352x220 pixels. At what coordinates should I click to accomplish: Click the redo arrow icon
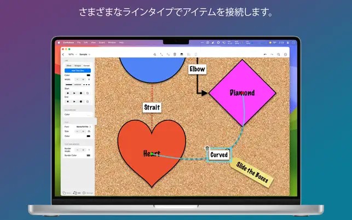[x=272, y=54]
